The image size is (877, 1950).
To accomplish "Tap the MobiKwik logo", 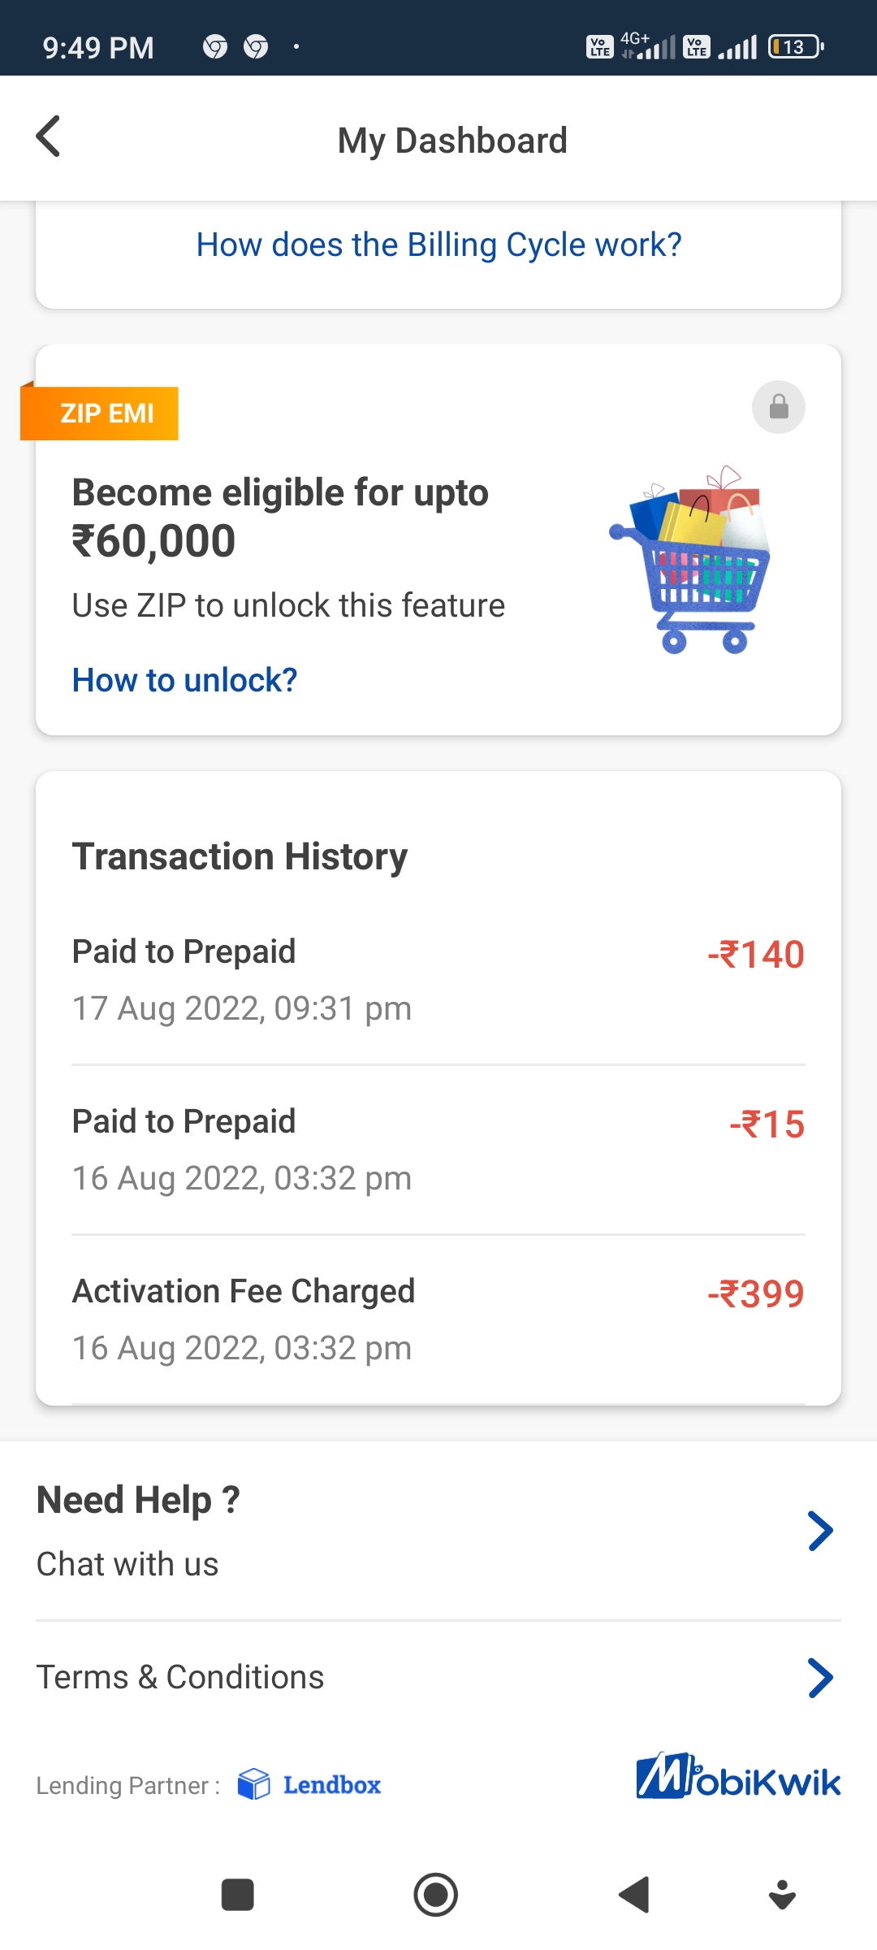I will tap(737, 1777).
